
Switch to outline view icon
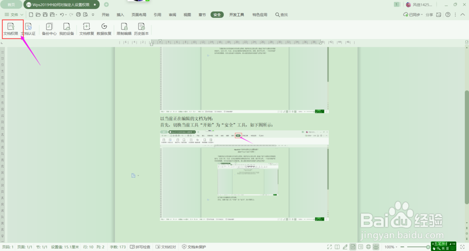(361, 247)
